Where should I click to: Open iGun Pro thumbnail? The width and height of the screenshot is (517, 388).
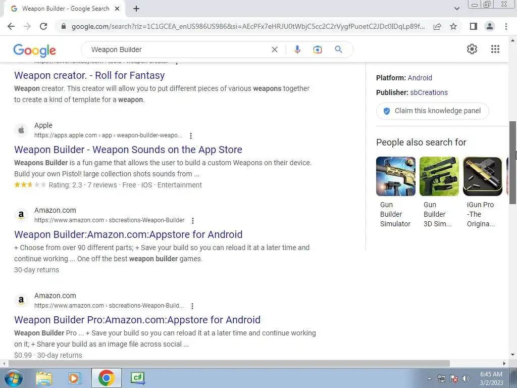[x=482, y=176]
